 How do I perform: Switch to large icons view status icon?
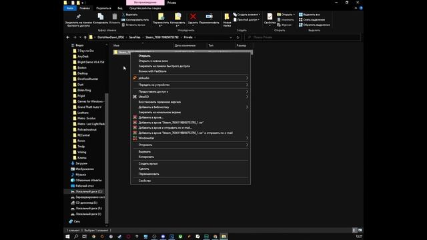(x=360, y=230)
